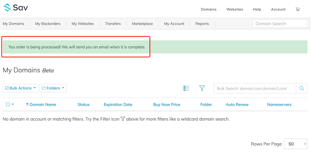Expand the select-all checkbox dropdown arrow

pyautogui.click(x=13, y=105)
